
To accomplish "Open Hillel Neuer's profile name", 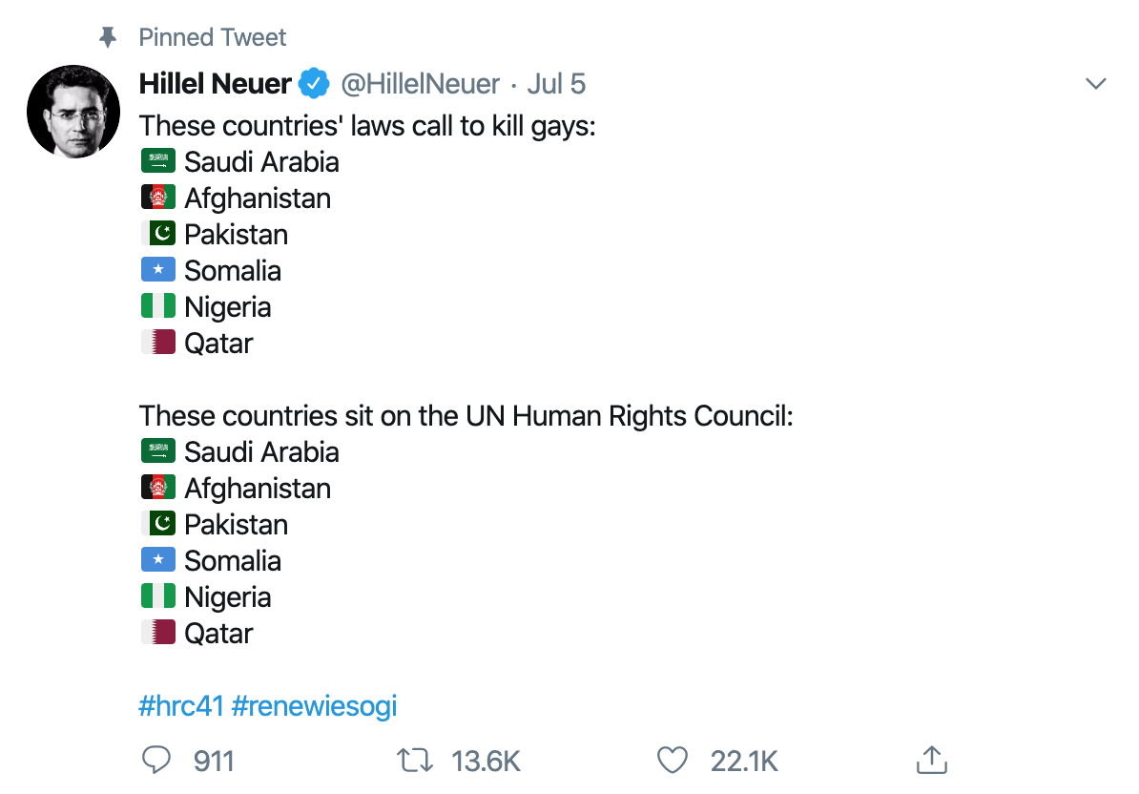I will [x=216, y=84].
